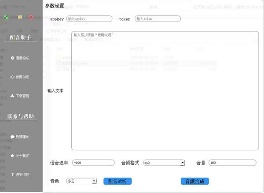Click the speech bubble icon for 反馈建议

[x=12, y=137]
